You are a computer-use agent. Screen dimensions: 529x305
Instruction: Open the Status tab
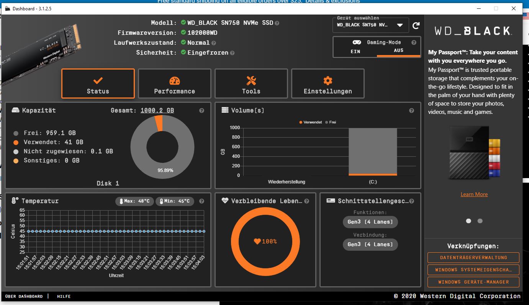click(98, 84)
